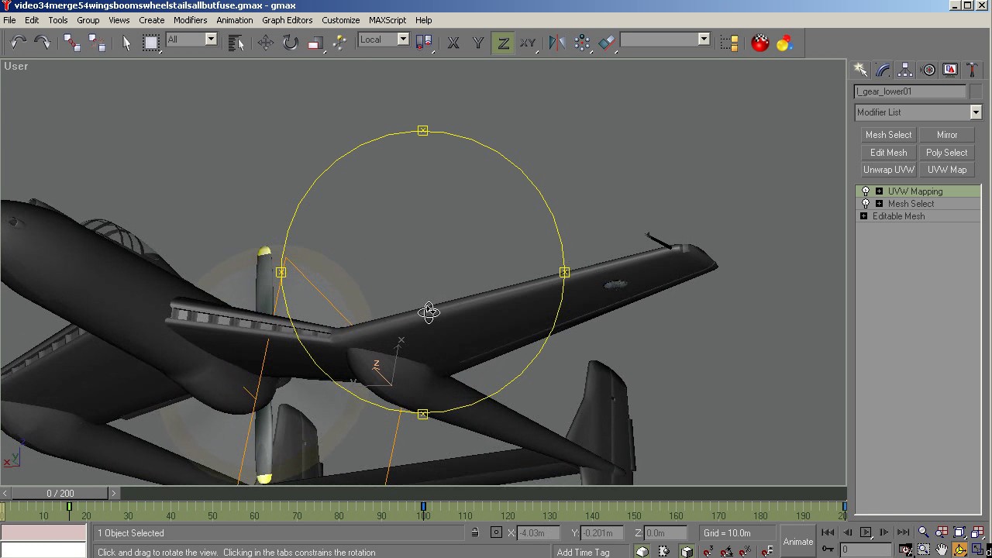Select the Pan hand viewport tool
The image size is (992, 558).
click(942, 549)
